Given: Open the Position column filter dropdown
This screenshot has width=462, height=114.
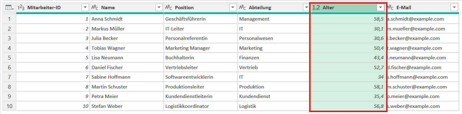Looking at the screenshot, I should pyautogui.click(x=233, y=8).
